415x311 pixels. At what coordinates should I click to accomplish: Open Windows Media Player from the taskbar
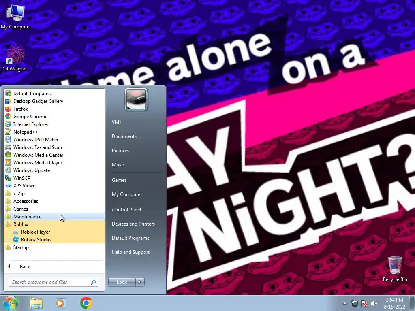61,303
